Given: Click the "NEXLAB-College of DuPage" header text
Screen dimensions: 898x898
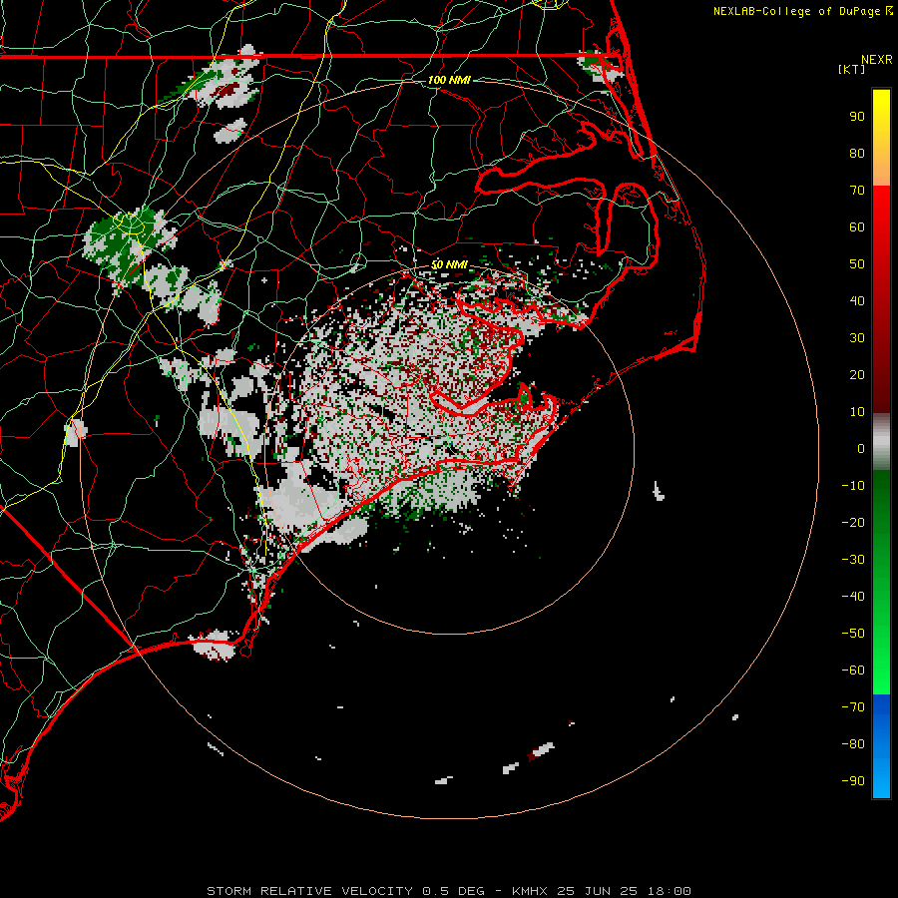Looking at the screenshot, I should [x=797, y=11].
